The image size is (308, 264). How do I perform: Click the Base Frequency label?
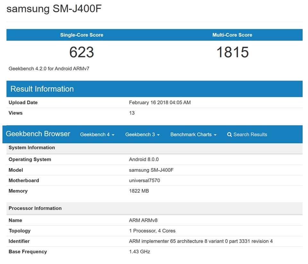tap(28, 251)
